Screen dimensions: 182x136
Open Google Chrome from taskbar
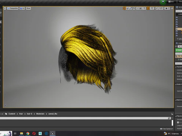tap(28, 133)
